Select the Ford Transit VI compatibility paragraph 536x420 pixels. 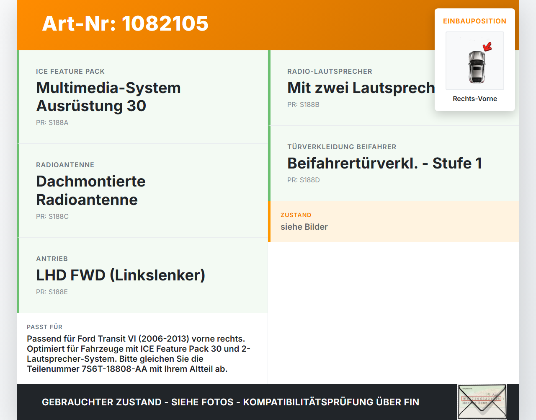pos(139,354)
